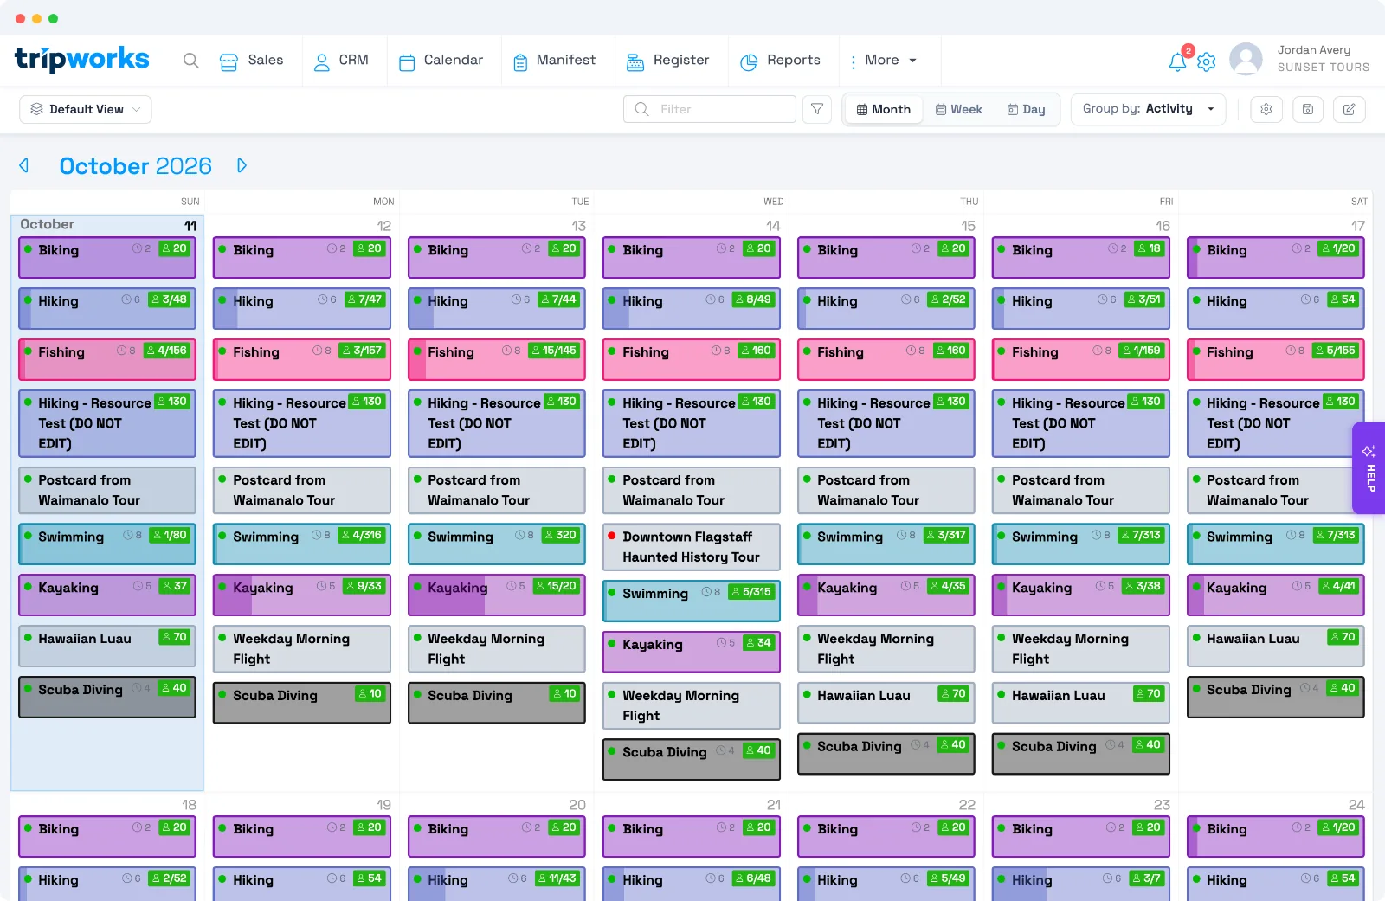Open Downtown Flagstaff Haunted History Tour event
Viewport: 1385px width, 901px height.
tap(692, 547)
